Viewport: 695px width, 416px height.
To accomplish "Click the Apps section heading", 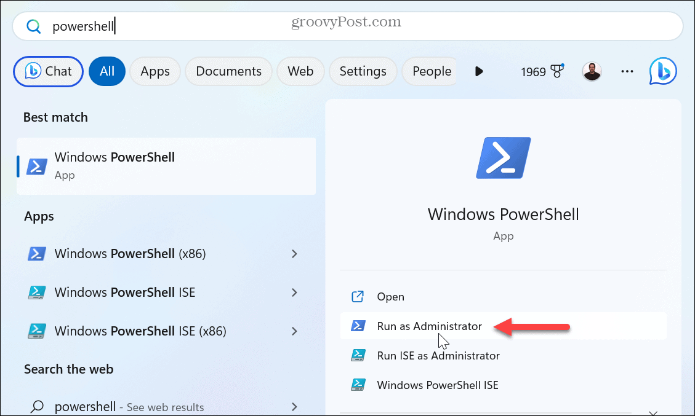I will (39, 217).
